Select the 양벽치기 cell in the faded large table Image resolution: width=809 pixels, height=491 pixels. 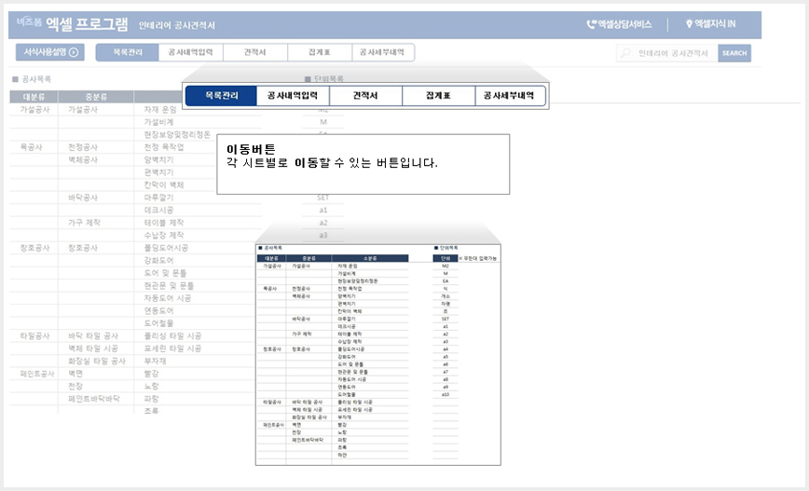tap(158, 160)
